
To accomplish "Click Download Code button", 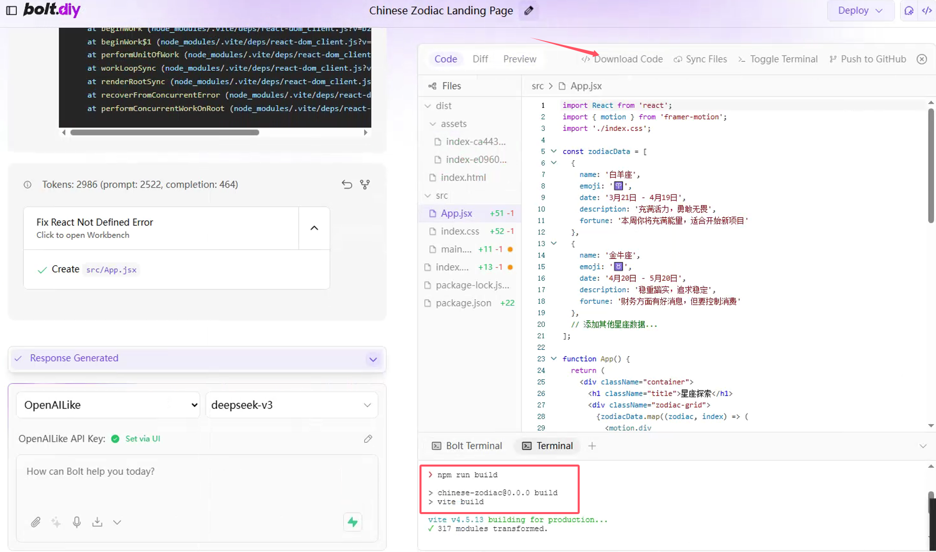I will (622, 59).
